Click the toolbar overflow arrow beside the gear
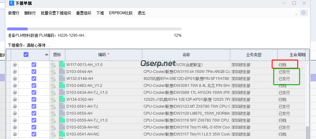The width and height of the screenshot is (316, 139). point(296,14)
